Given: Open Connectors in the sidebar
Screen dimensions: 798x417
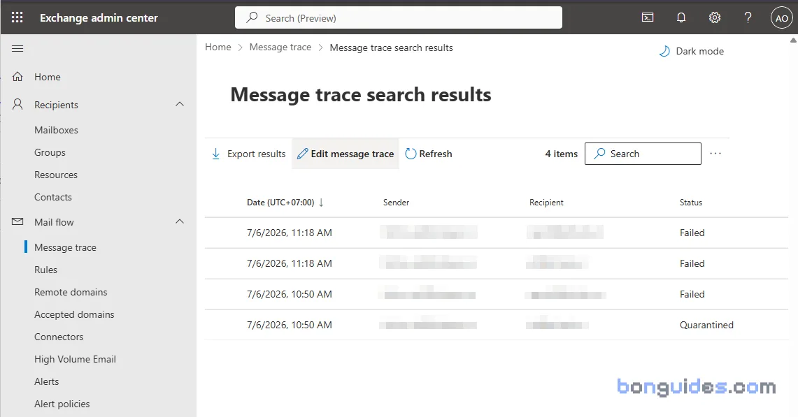Looking at the screenshot, I should coord(59,337).
